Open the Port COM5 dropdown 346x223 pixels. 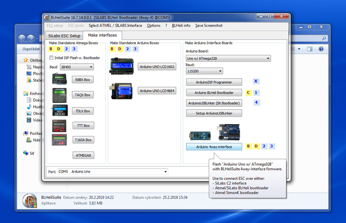pos(113,171)
